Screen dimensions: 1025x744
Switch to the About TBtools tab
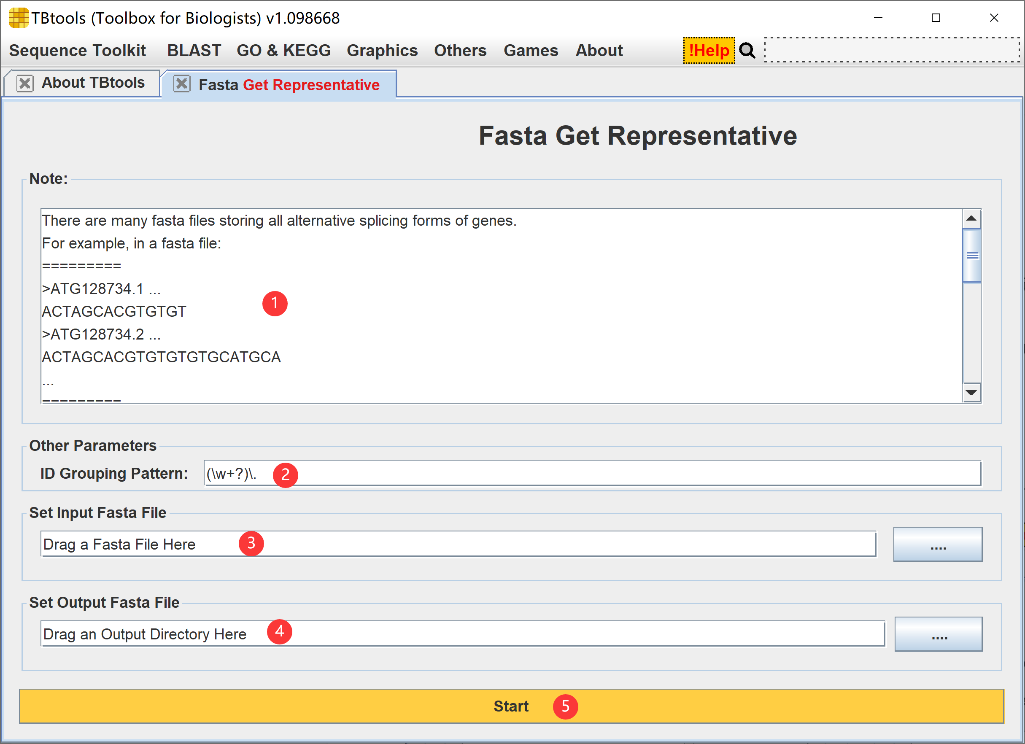pyautogui.click(x=93, y=83)
